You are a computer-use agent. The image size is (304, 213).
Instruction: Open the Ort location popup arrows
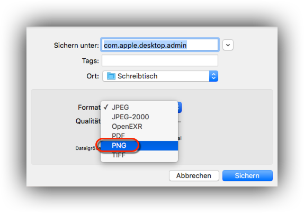[x=213, y=76]
